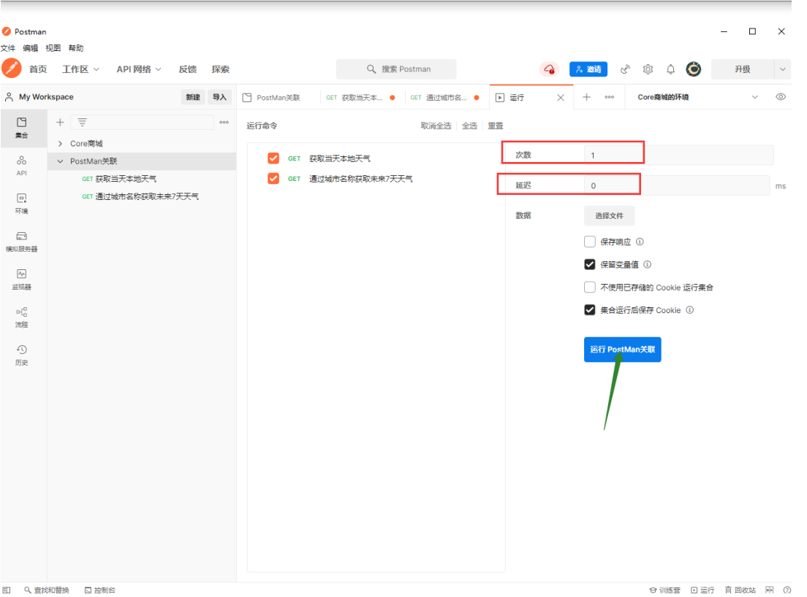Open the 工作区 dropdown
This screenshot has width=807, height=597.
(x=81, y=69)
